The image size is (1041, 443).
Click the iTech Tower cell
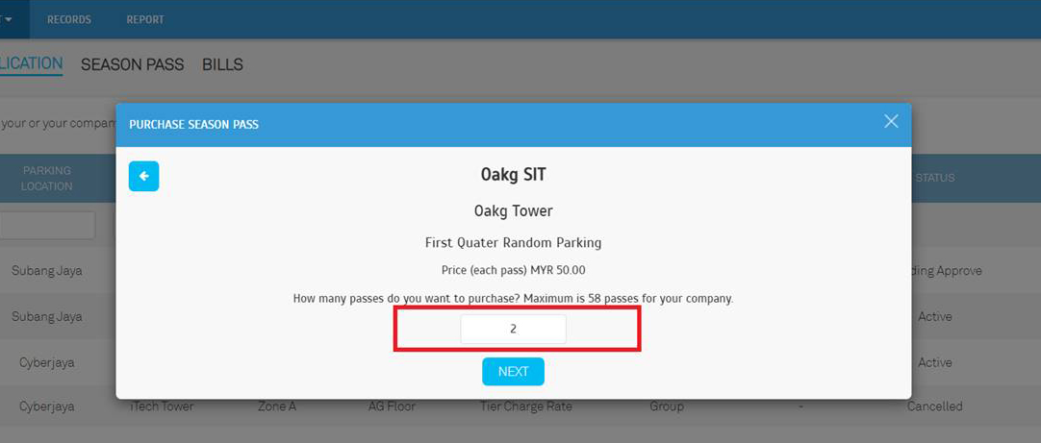point(162,406)
